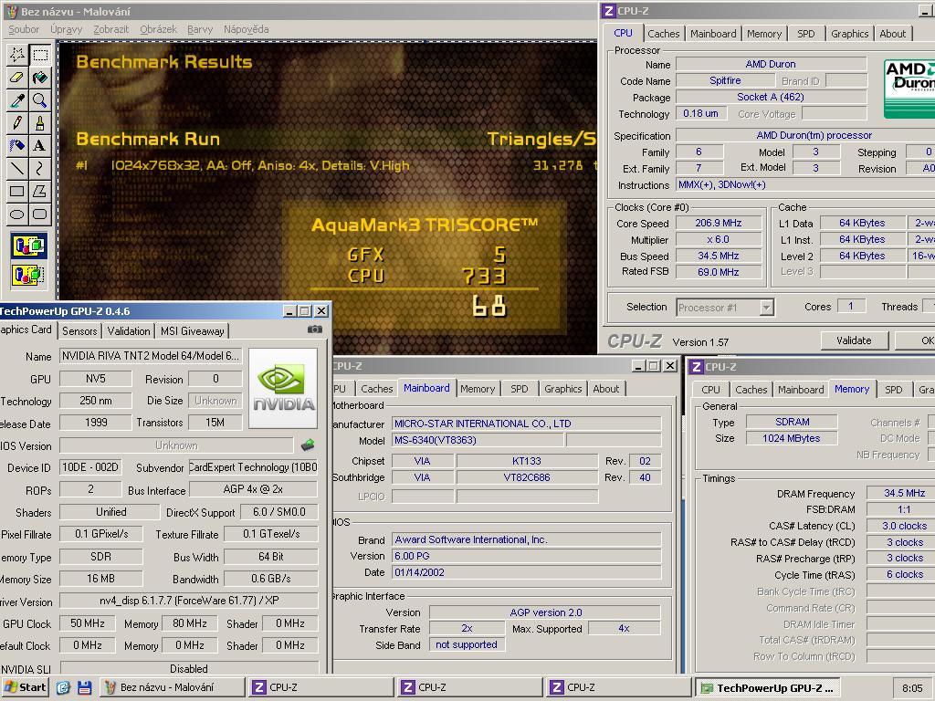Open the Sensors tab in GPU-Z
This screenshot has width=935, height=701.
point(79,330)
